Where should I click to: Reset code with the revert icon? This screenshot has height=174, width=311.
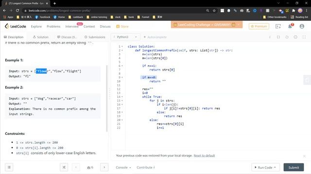pos(287,37)
